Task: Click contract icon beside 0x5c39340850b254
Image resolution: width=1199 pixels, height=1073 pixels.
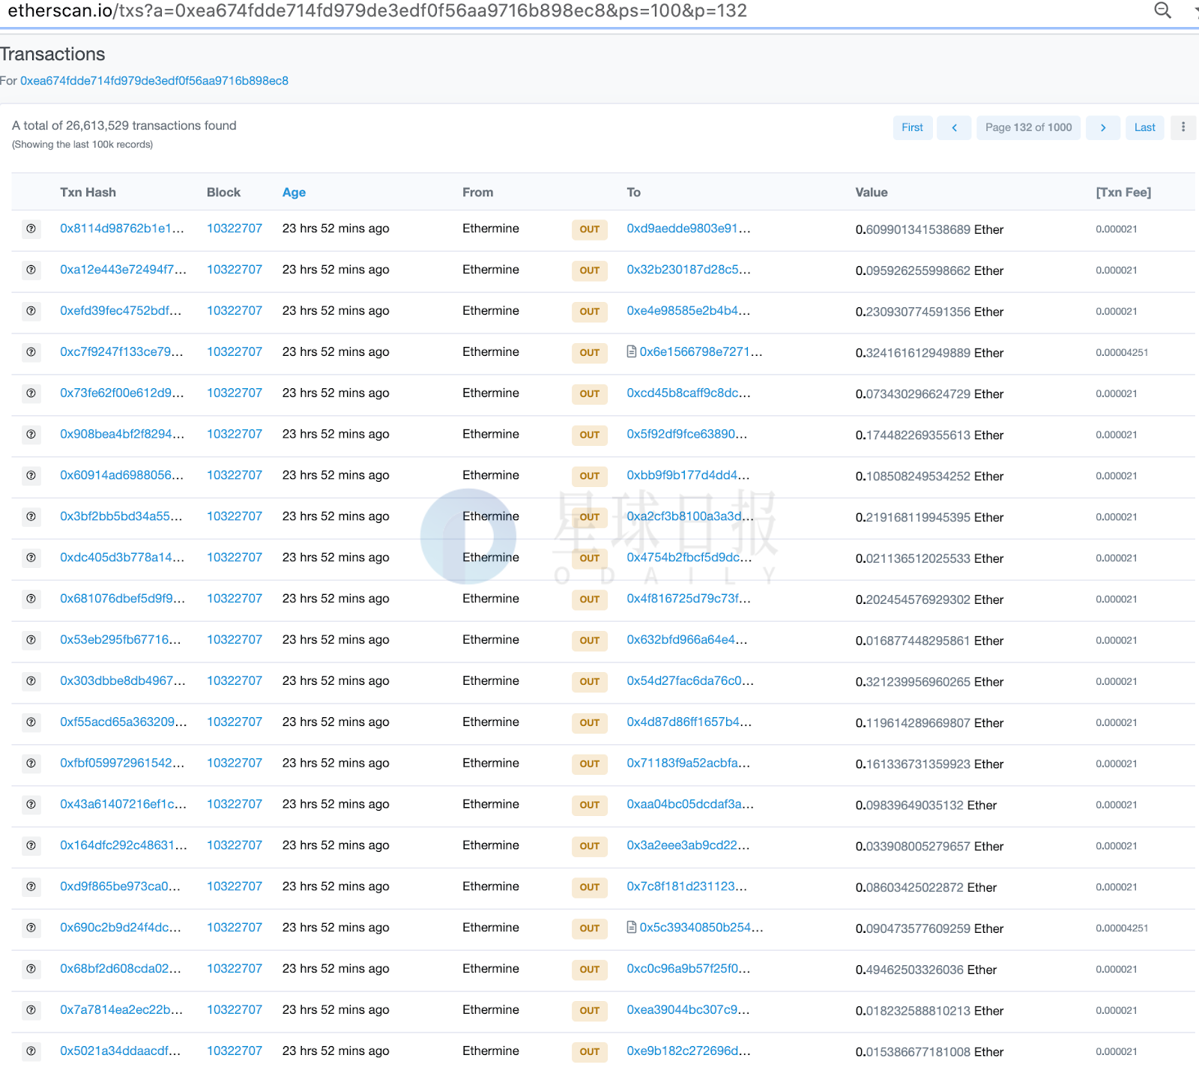Action: pos(632,928)
